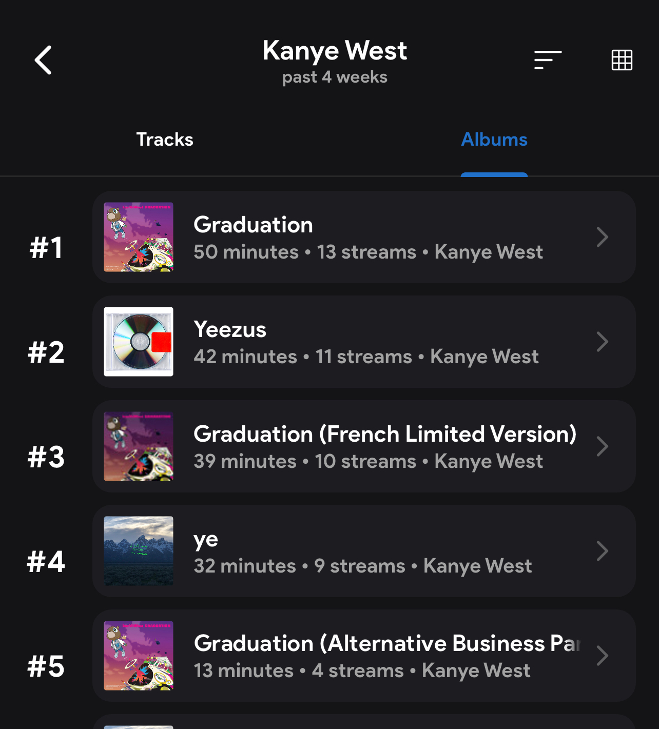Open the sort options icon
The image size is (659, 729).
(548, 60)
